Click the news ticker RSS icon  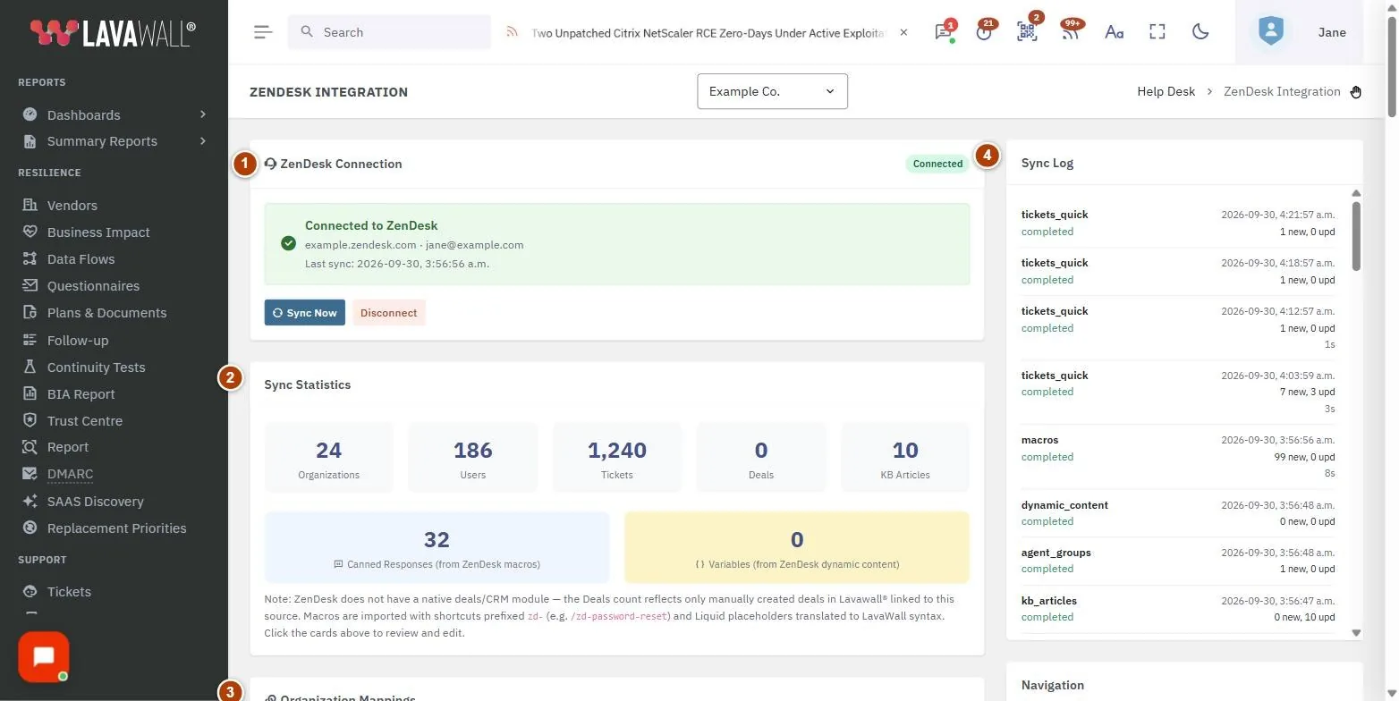pos(513,32)
